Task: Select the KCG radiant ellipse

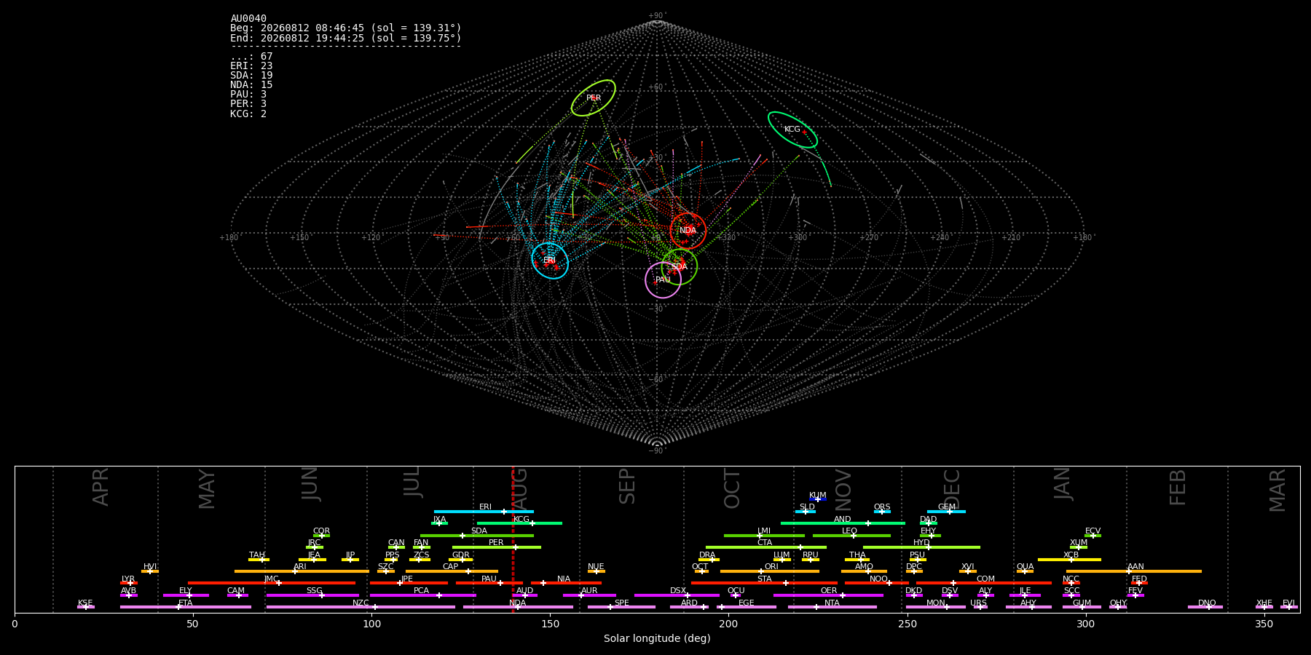Action: coord(792,130)
